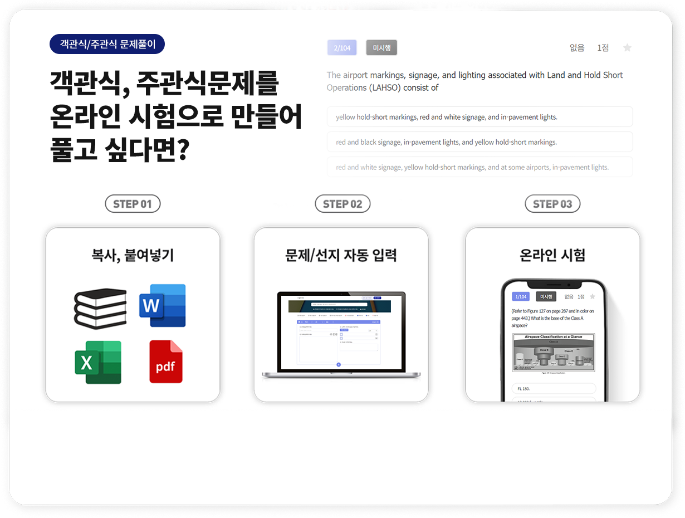Screen dimensions: 685x518
Task: Click the 미시행 status button
Action: coord(381,47)
